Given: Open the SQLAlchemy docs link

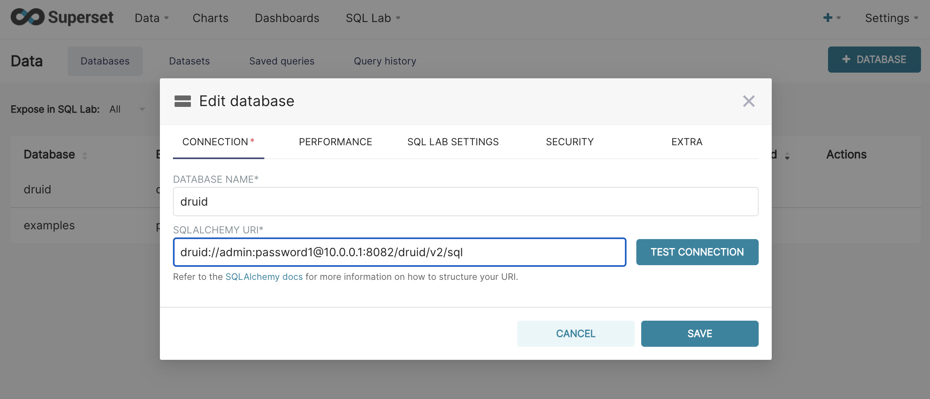Looking at the screenshot, I should click(264, 277).
